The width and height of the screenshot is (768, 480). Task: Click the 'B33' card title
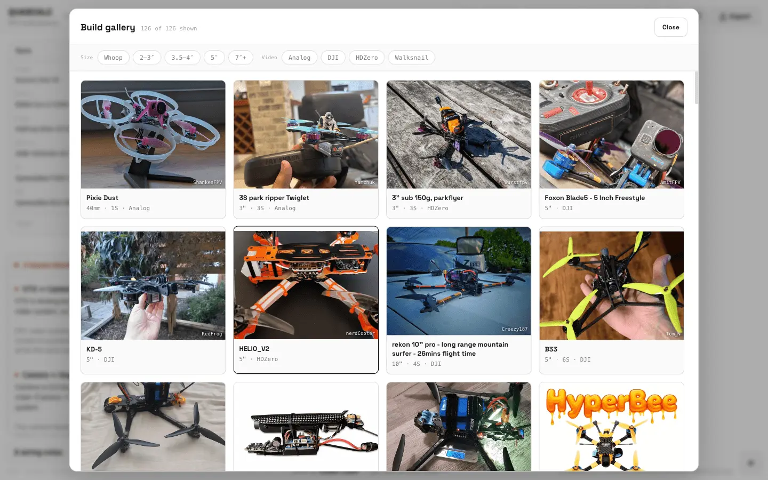pyautogui.click(x=551, y=349)
